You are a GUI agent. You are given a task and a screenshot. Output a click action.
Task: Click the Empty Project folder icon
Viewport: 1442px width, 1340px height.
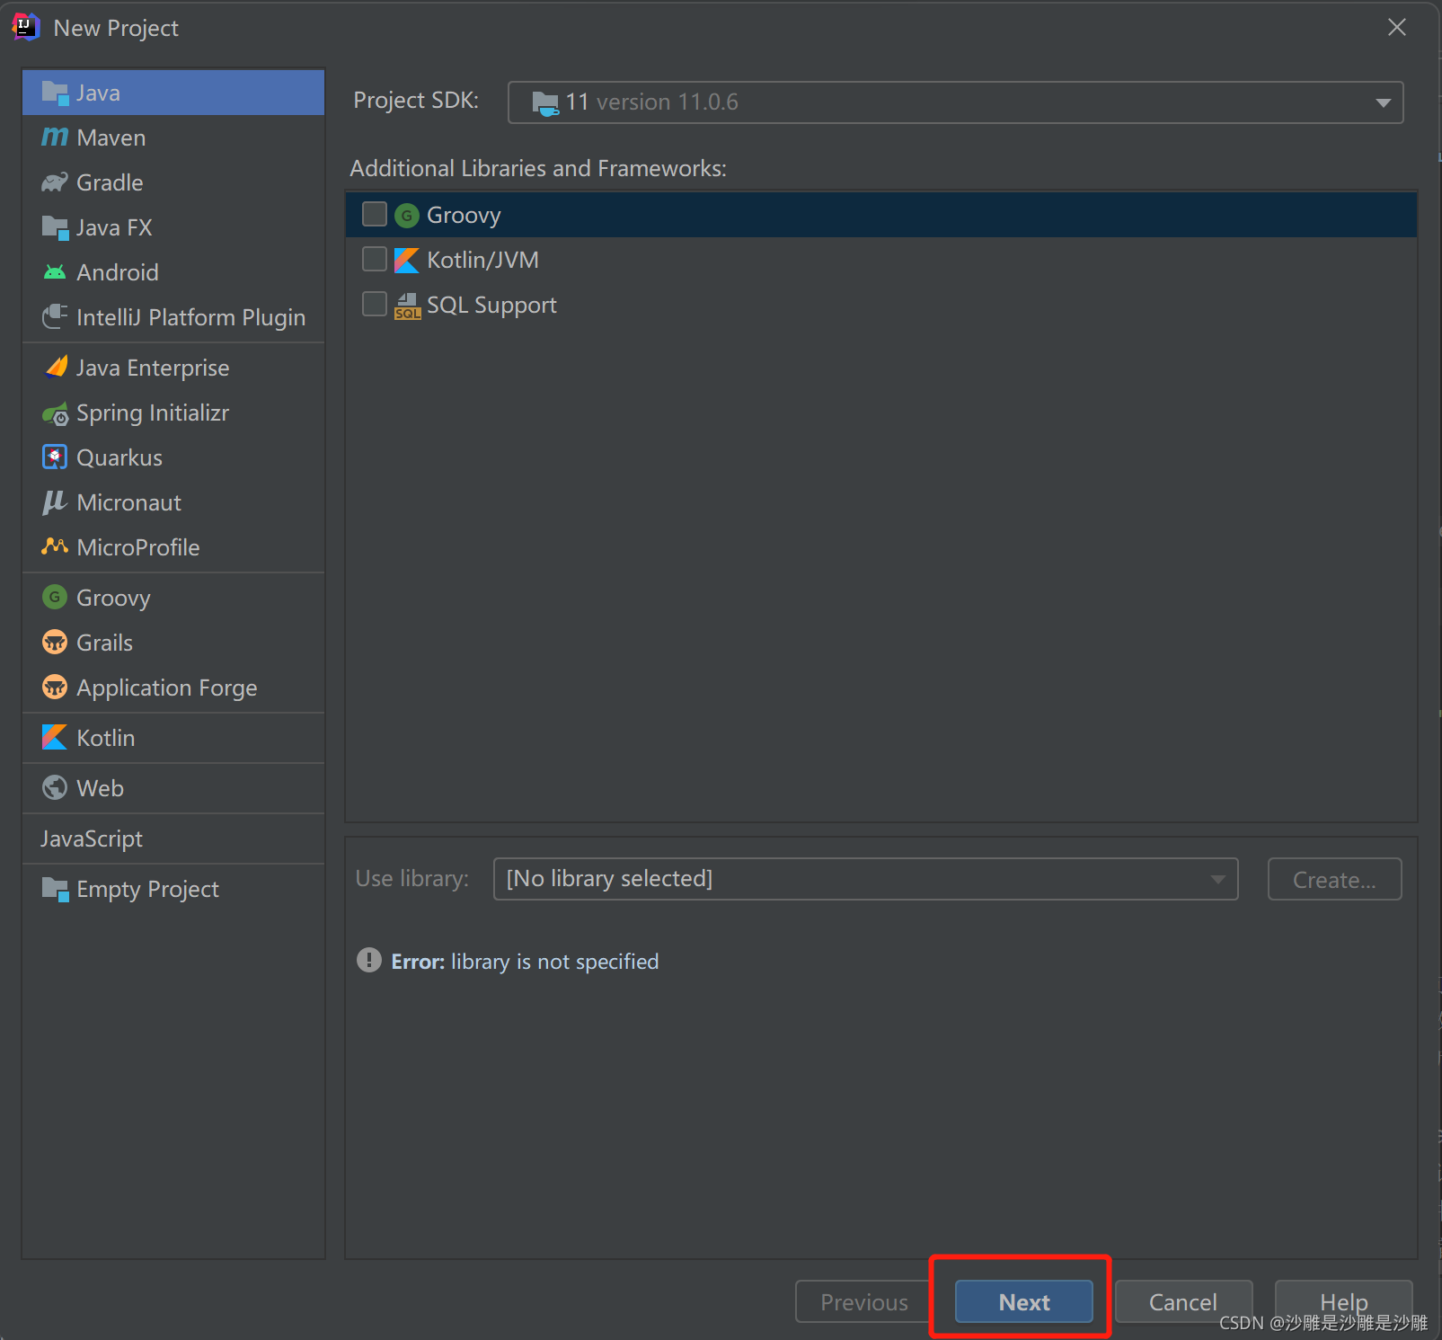[x=55, y=889]
